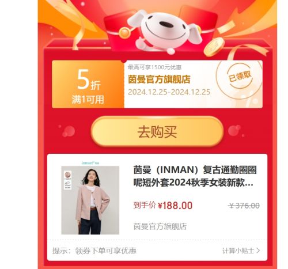Open the 茵曼 INMAN product title
This screenshot has height=269, width=288.
click(x=195, y=176)
